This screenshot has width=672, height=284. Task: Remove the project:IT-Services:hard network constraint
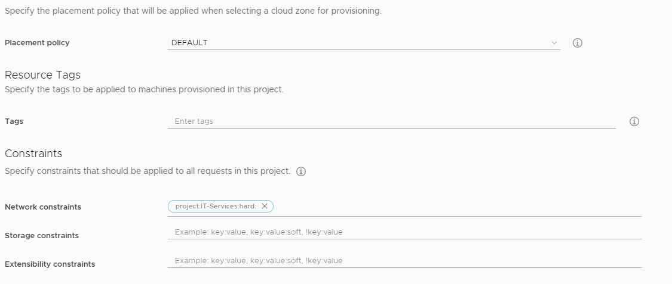[x=265, y=206]
